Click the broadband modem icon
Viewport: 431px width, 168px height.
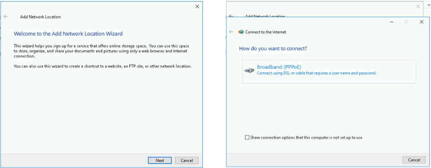(x=250, y=70)
